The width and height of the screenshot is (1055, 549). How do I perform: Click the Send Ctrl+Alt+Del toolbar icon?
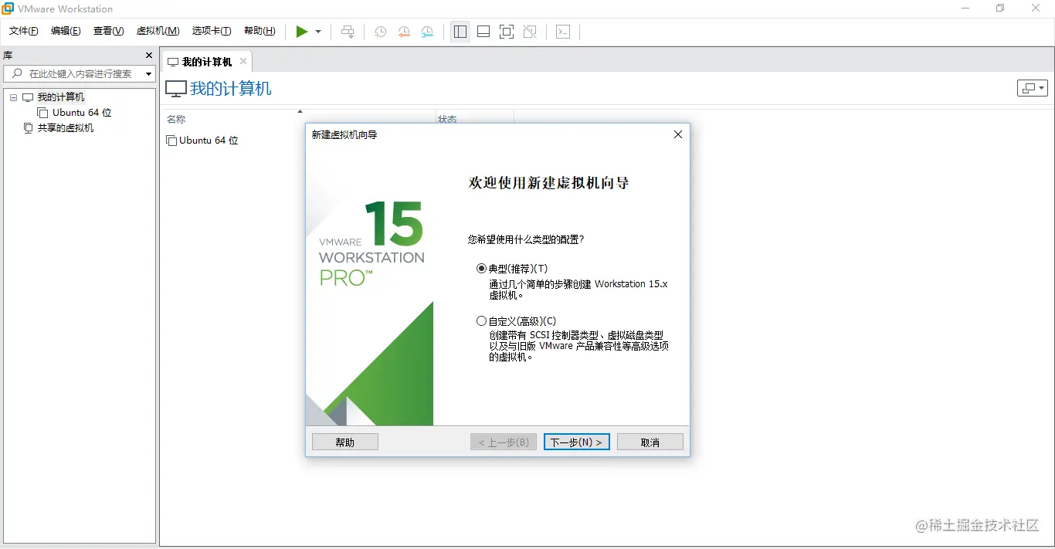coord(348,32)
